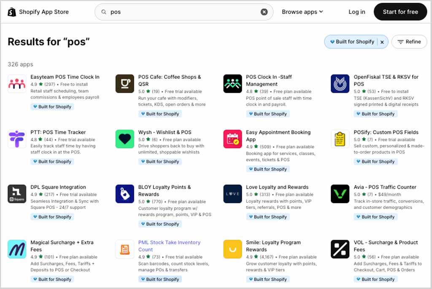This screenshot has height=289, width=432.
Task: Open the Love Loyalty and Rewards icon
Action: pos(232,194)
